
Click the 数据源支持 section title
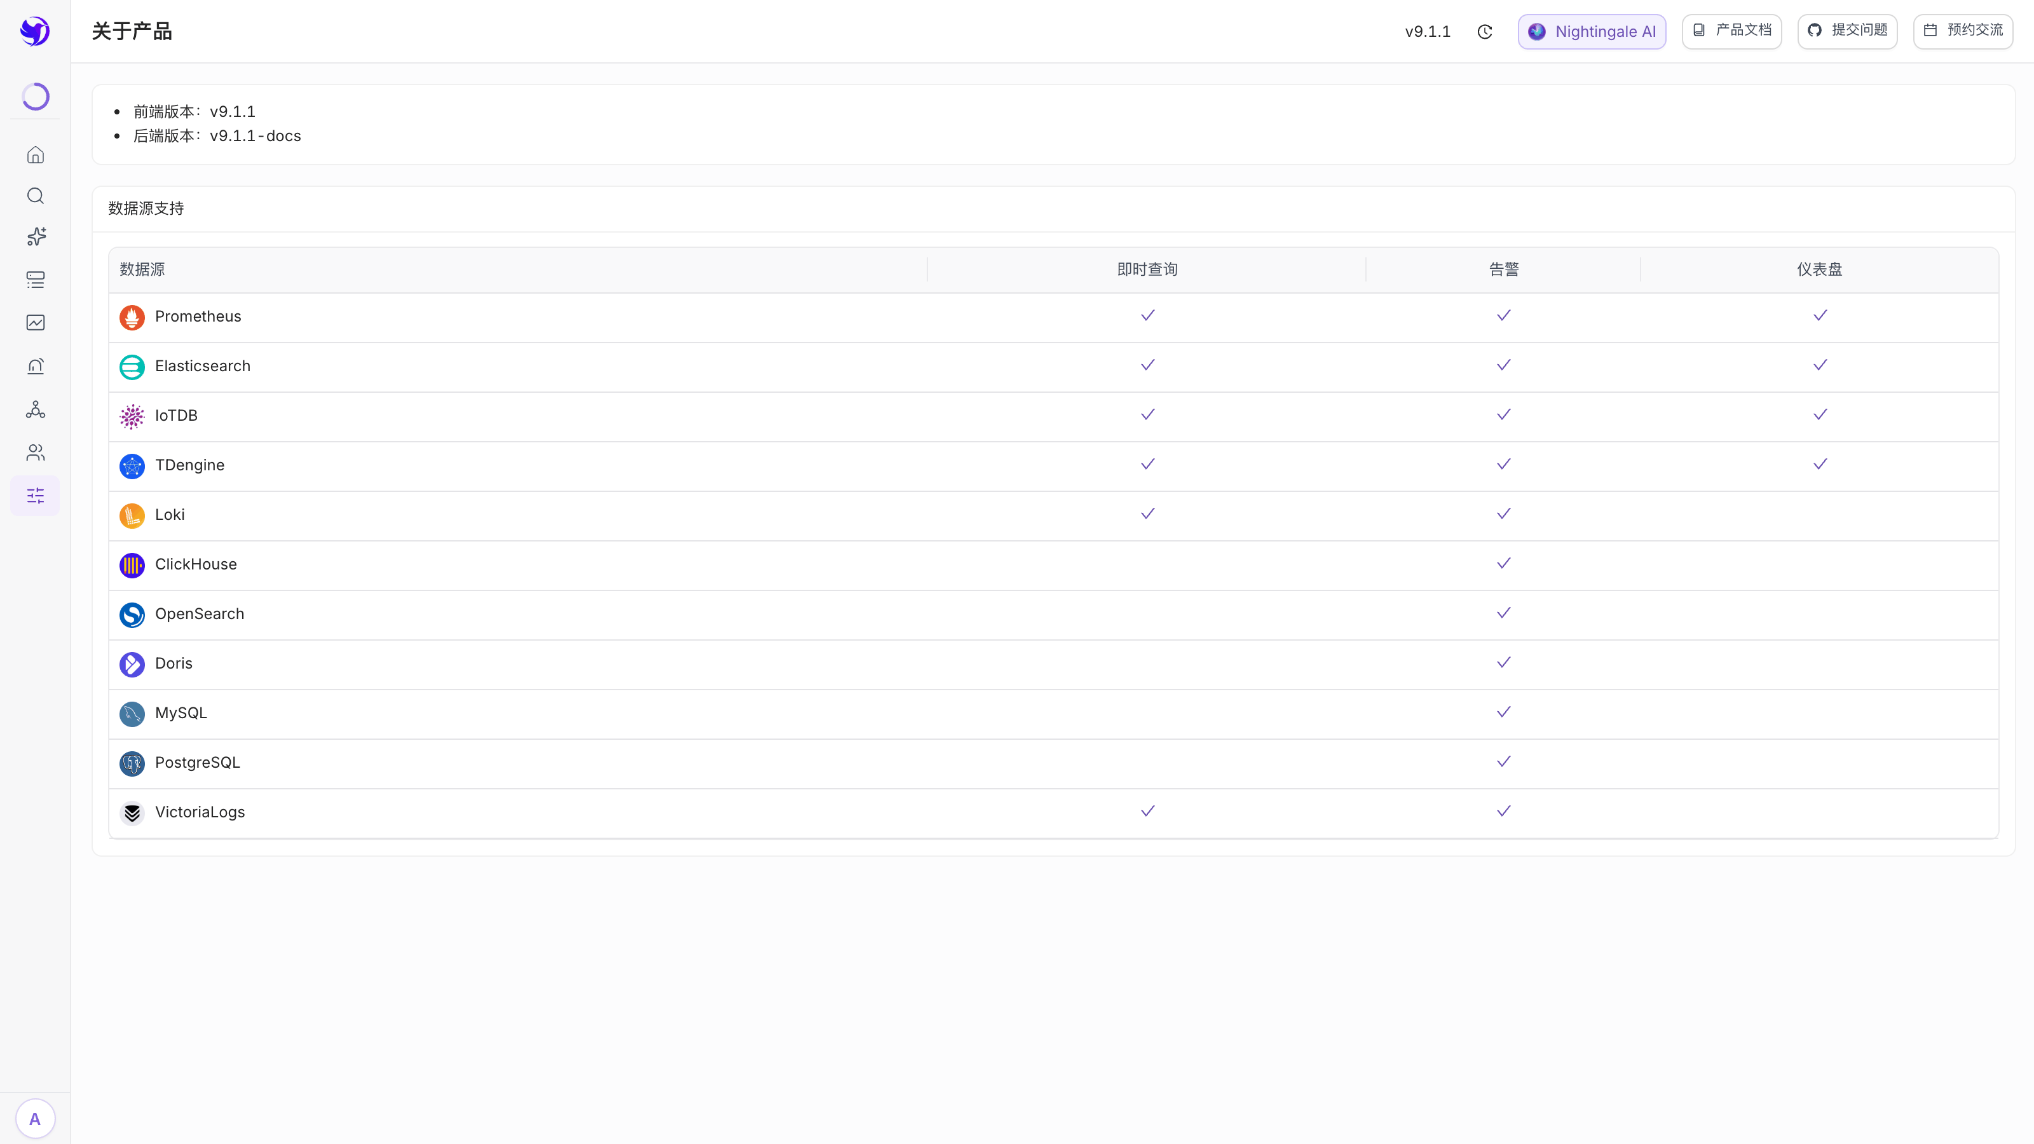tap(146, 208)
